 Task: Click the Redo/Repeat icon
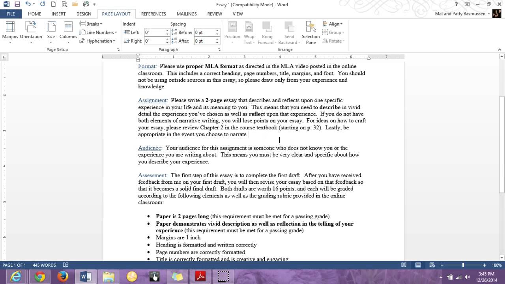point(43,4)
